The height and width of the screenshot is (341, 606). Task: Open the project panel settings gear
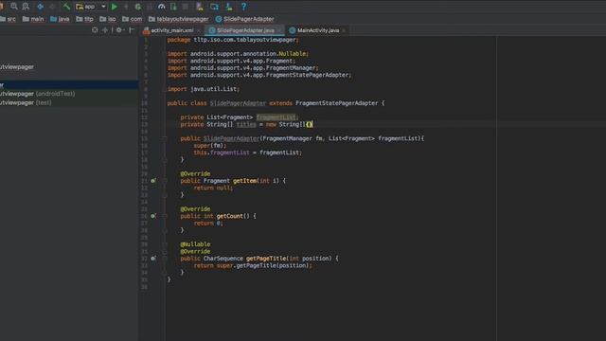coord(119,29)
